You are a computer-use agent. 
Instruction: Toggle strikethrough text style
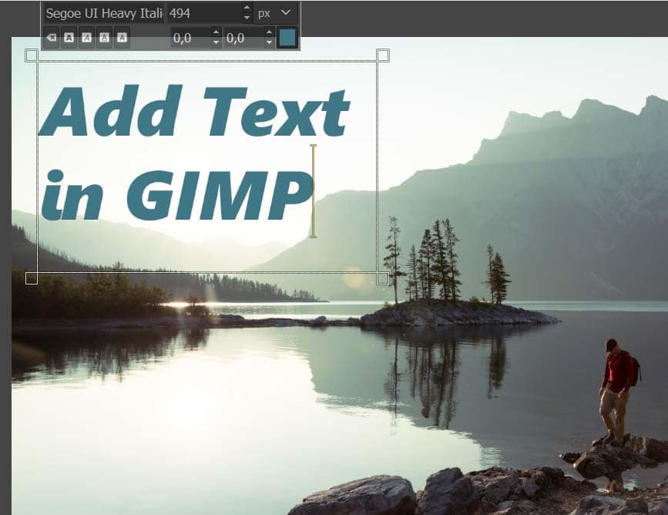(x=123, y=38)
